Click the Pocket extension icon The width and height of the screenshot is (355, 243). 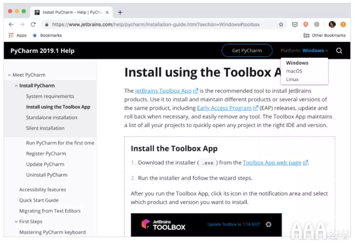pyautogui.click(x=295, y=24)
